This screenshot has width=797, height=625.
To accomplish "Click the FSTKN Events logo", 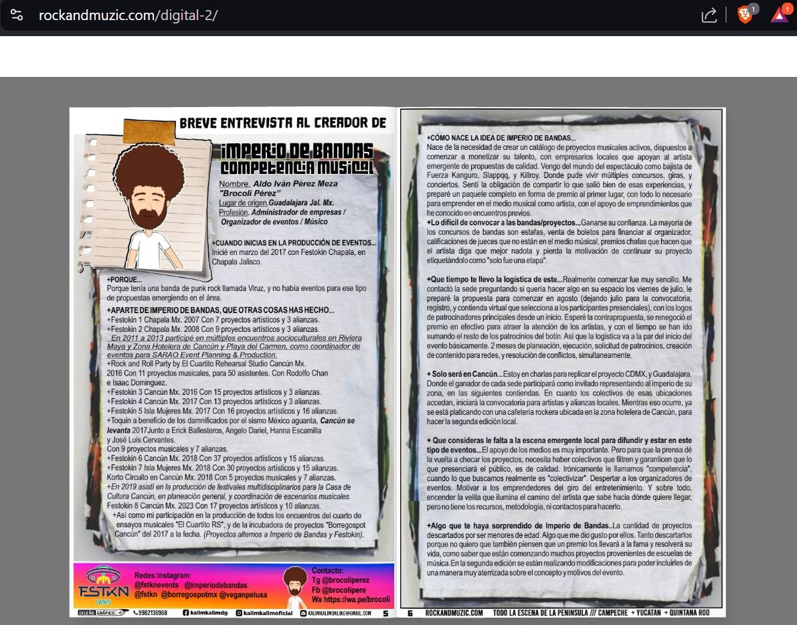I will coord(103,586).
